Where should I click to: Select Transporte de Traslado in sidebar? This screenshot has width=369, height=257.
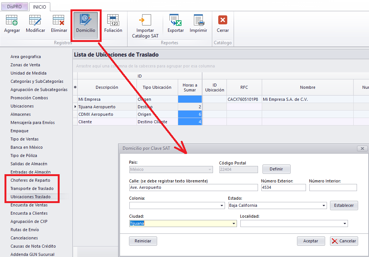32,188
